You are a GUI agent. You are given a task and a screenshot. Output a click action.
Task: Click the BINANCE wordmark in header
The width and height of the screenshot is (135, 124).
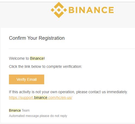click(x=91, y=10)
